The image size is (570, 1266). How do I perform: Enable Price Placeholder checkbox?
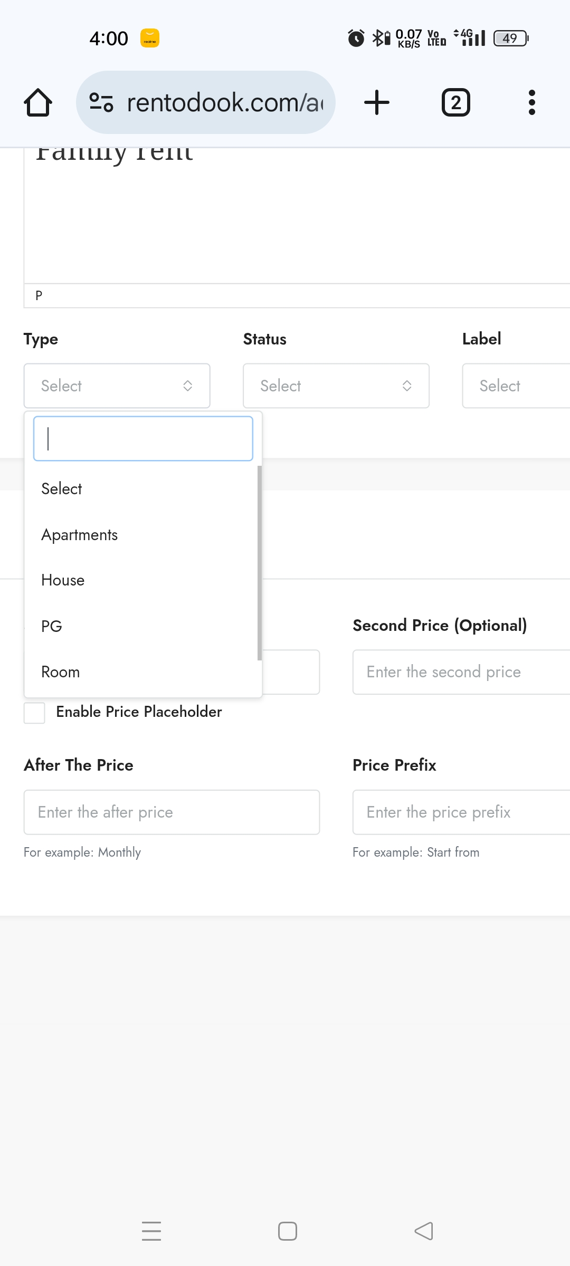[34, 713]
